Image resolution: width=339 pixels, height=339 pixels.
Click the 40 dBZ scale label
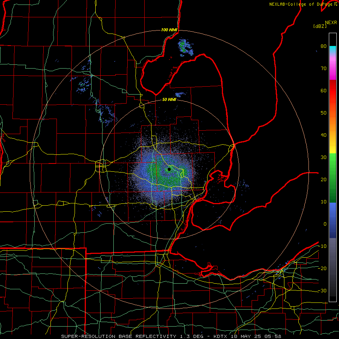(x=324, y=135)
